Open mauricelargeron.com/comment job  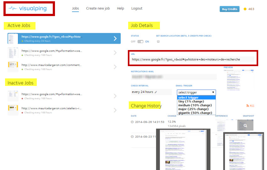(x=64, y=67)
